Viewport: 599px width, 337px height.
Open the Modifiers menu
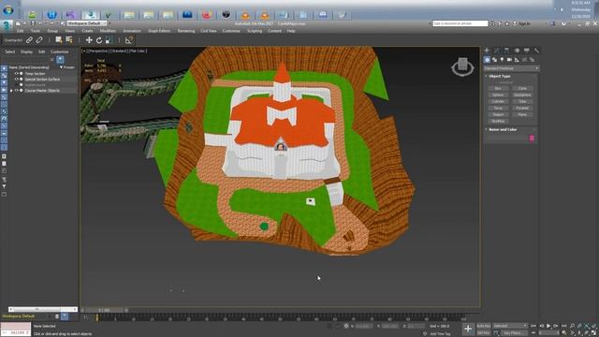pyautogui.click(x=108, y=31)
